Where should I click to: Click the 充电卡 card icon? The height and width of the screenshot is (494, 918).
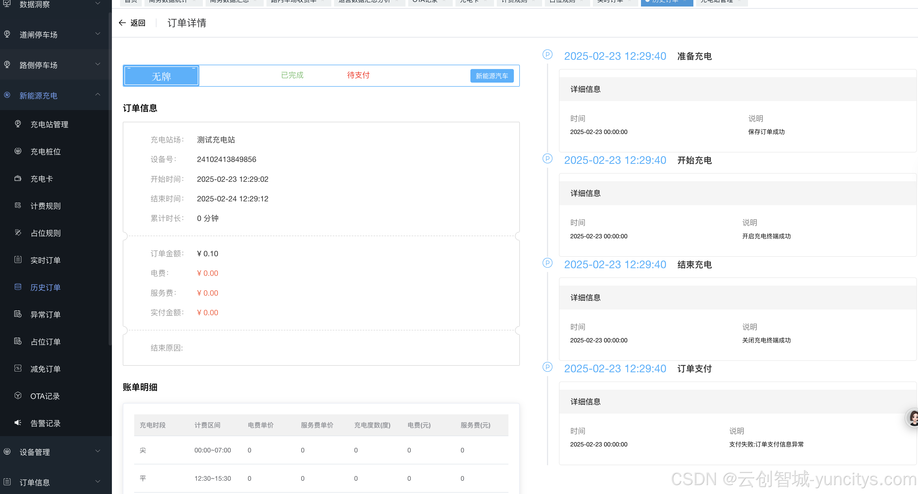click(x=18, y=178)
